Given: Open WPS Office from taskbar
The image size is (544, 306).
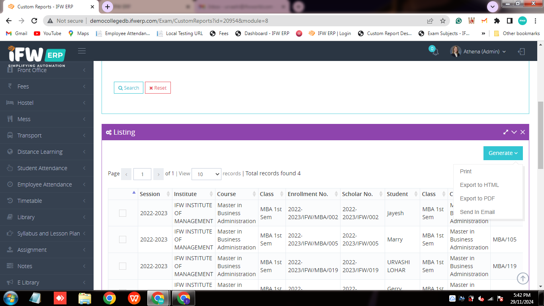Looking at the screenshot, I should coord(134,298).
